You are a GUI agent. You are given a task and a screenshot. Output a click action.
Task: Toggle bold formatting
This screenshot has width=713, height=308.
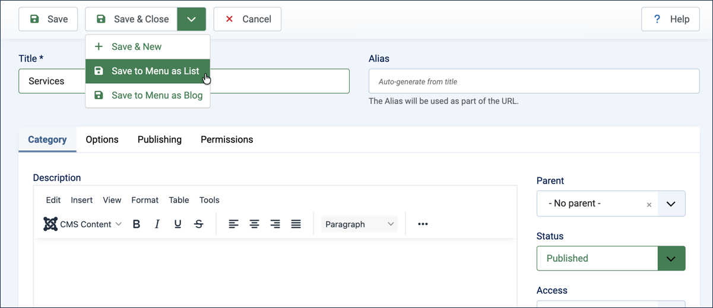[x=137, y=224]
